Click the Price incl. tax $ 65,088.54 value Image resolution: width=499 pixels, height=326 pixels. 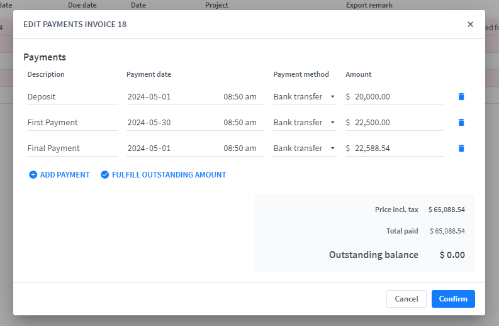tap(447, 210)
